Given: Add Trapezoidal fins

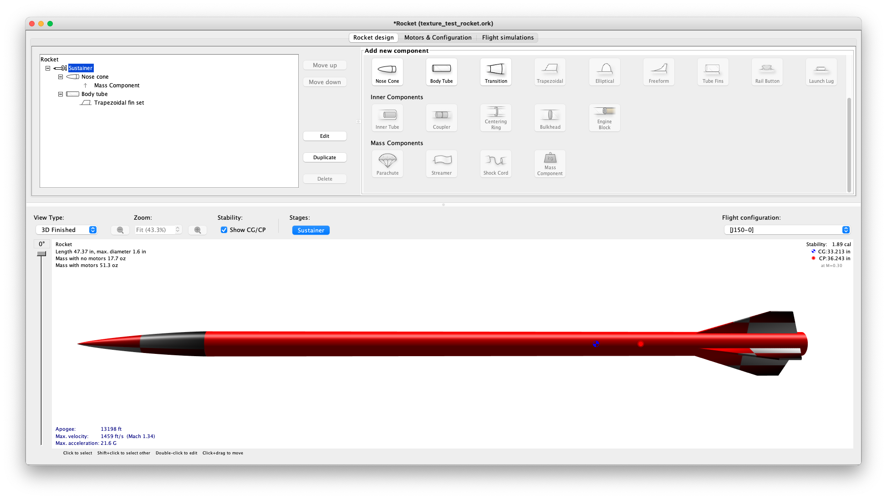Looking at the screenshot, I should [550, 72].
